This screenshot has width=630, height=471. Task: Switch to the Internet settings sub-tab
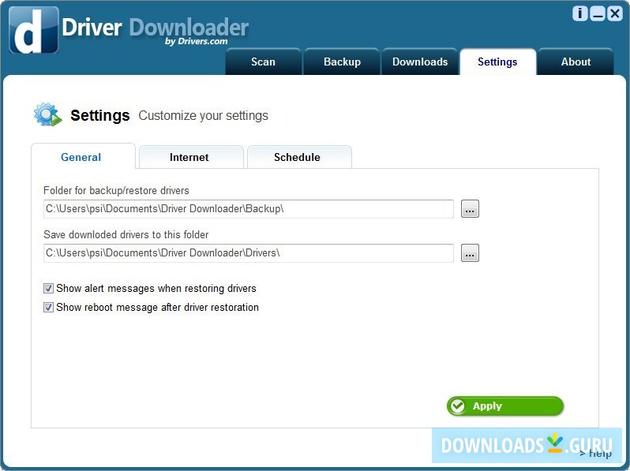191,157
